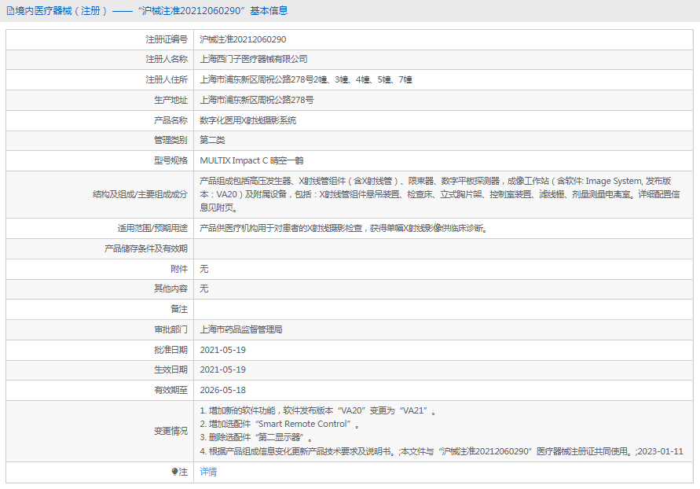The image size is (700, 489).
Task: Click product name 数字化医用X射线摄影系统
Action: pyautogui.click(x=247, y=120)
